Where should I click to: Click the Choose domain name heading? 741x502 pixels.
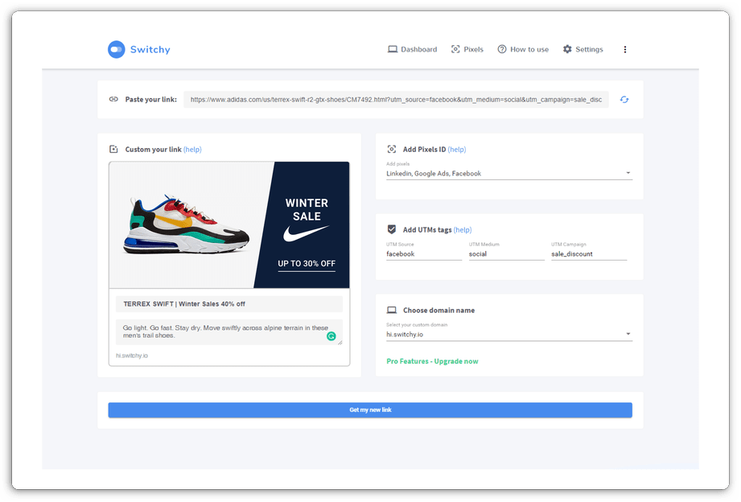439,310
